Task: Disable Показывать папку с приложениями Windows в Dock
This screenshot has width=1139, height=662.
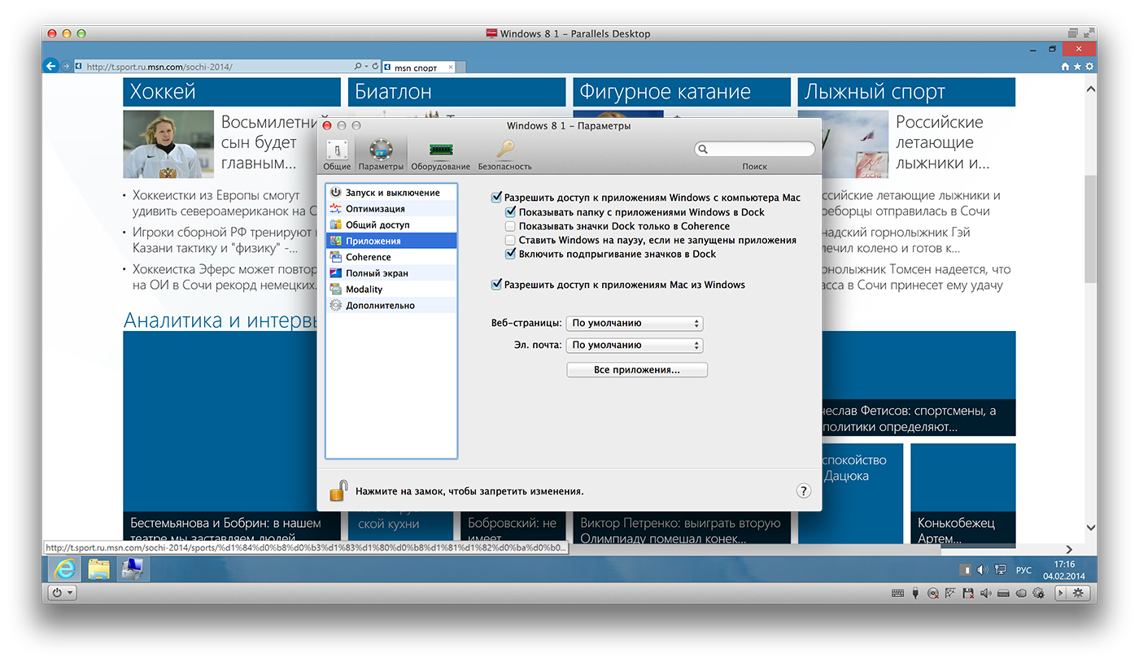Action: 510,212
